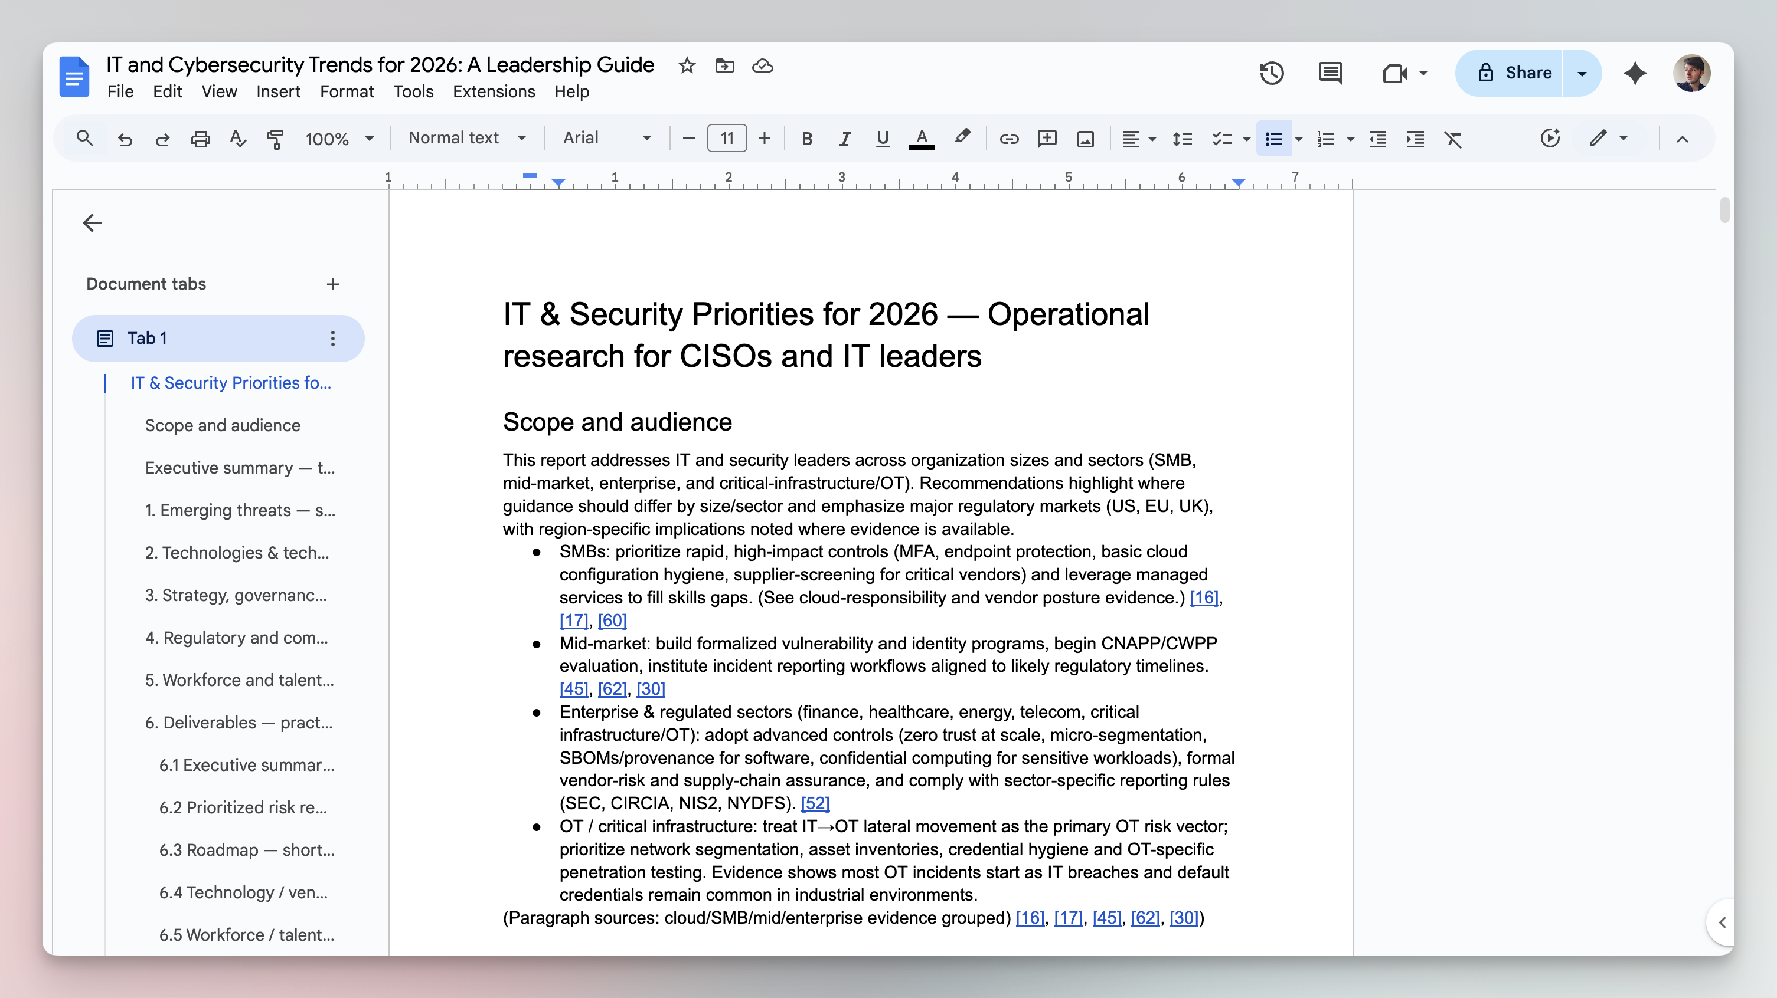Click the font size input field

[726, 139]
